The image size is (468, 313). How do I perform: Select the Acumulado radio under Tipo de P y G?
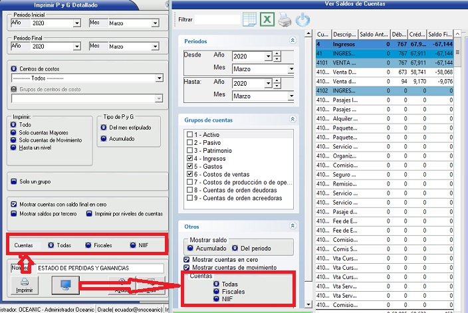[103, 139]
